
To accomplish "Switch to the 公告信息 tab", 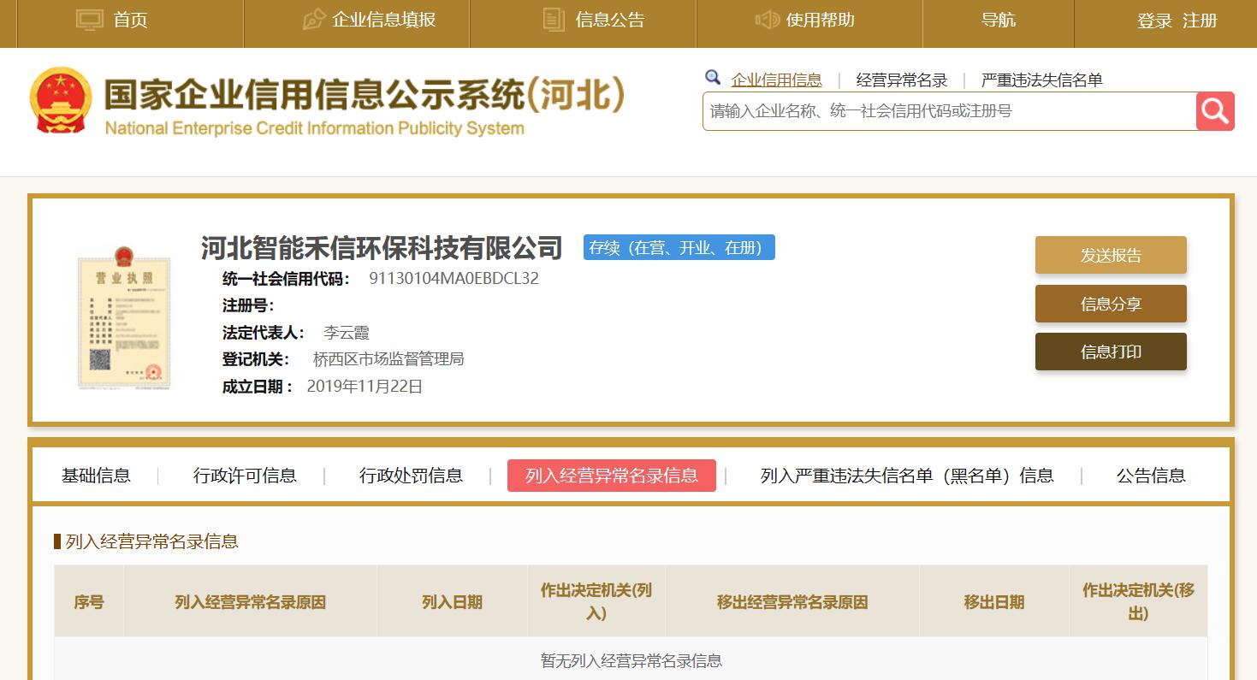I will click(x=1151, y=476).
